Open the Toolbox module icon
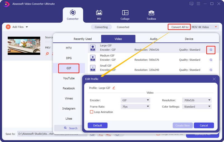Viewport: 224px width, 142px height. (x=151, y=13)
